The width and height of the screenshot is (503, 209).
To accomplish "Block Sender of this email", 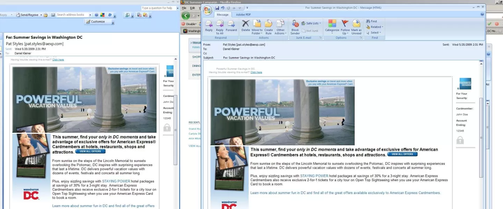I will pos(295,26).
